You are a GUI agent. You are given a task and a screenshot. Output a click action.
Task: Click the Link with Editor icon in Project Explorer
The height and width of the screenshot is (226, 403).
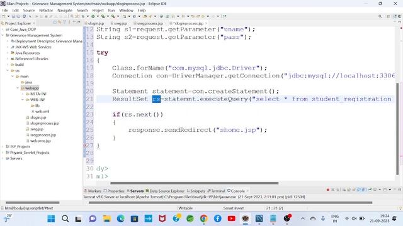60,23
